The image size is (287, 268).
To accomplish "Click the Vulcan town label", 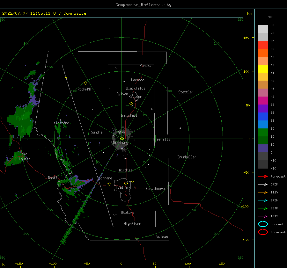I will click(x=162, y=237).
